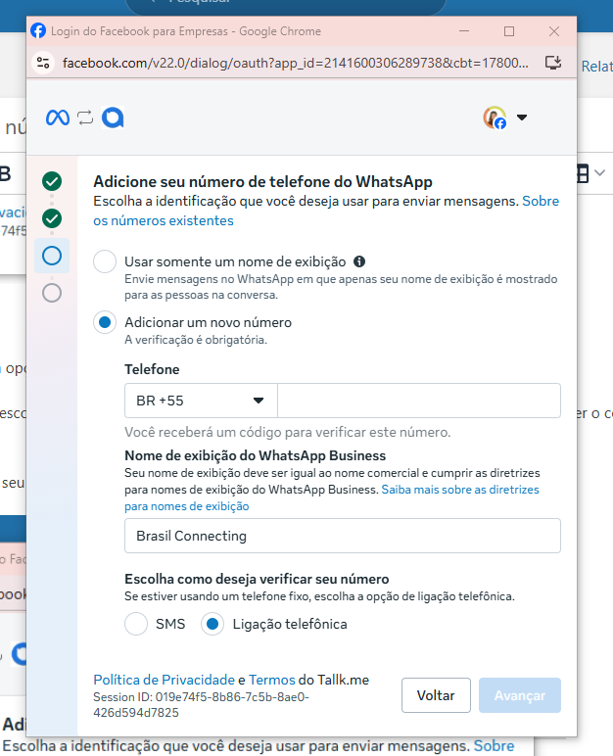Minimize the Facebook login window
This screenshot has width=613, height=756.
[464, 31]
